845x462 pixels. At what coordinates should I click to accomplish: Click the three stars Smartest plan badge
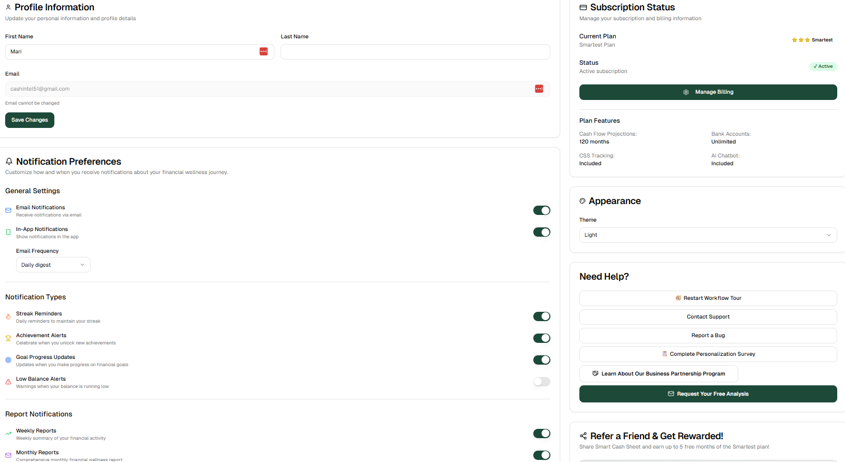(812, 40)
